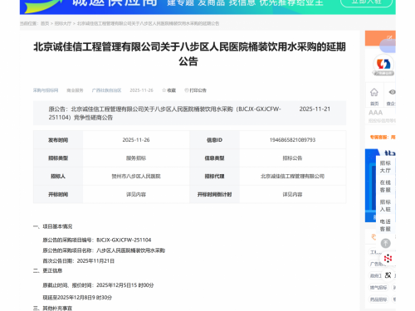Click the 广西壮族自治区 region link
This screenshot has height=311, width=415.
click(x=106, y=90)
